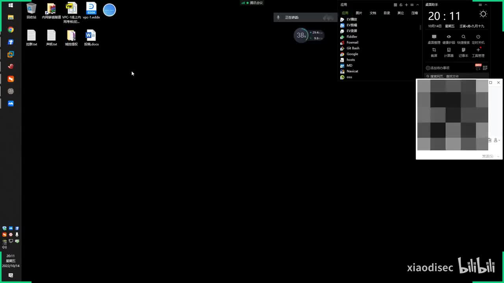Open Foxmail from the app list
Viewport: 504px width, 283px height.
(349, 42)
